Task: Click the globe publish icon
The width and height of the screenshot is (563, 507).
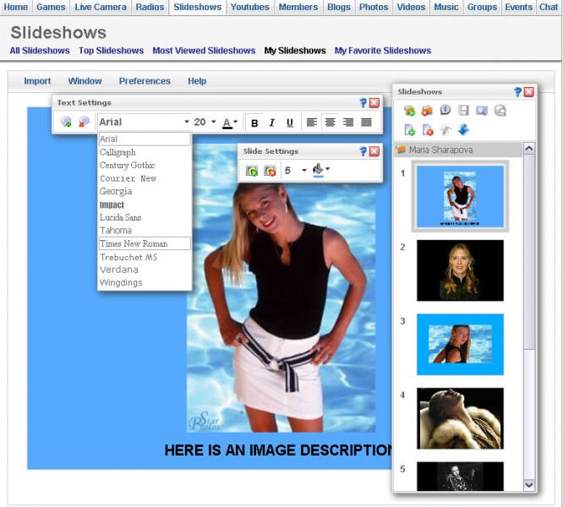Action: 500,111
